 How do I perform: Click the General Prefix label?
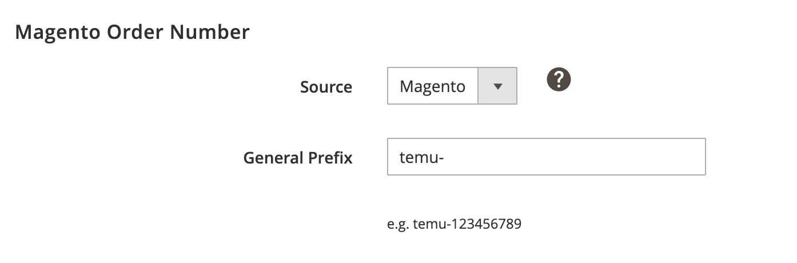pyautogui.click(x=298, y=157)
